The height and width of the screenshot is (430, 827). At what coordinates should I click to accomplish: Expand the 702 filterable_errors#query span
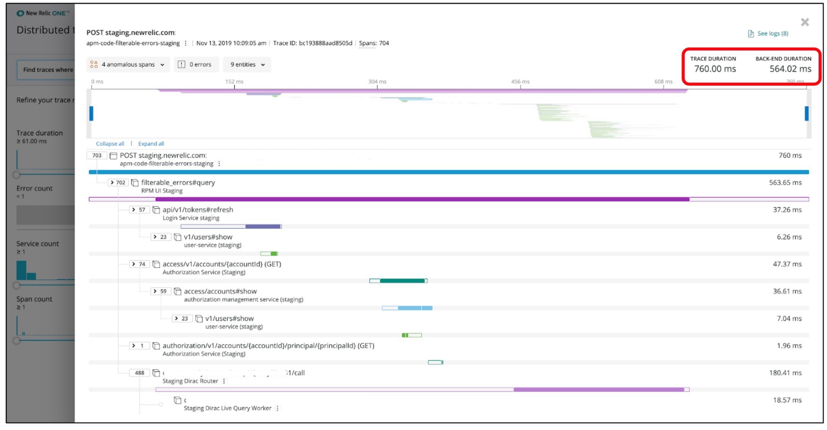click(112, 182)
